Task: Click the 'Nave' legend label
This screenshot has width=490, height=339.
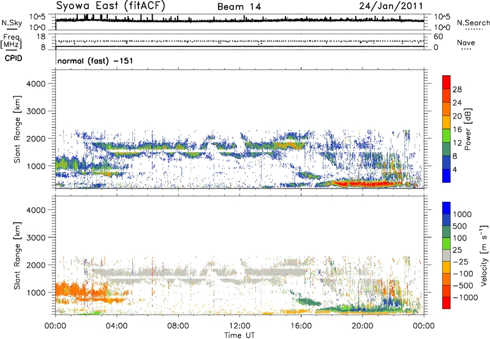Action: 466,42
